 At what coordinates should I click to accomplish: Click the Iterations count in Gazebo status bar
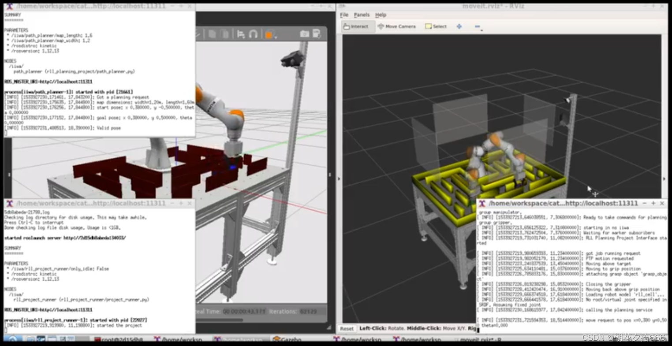[308, 311]
